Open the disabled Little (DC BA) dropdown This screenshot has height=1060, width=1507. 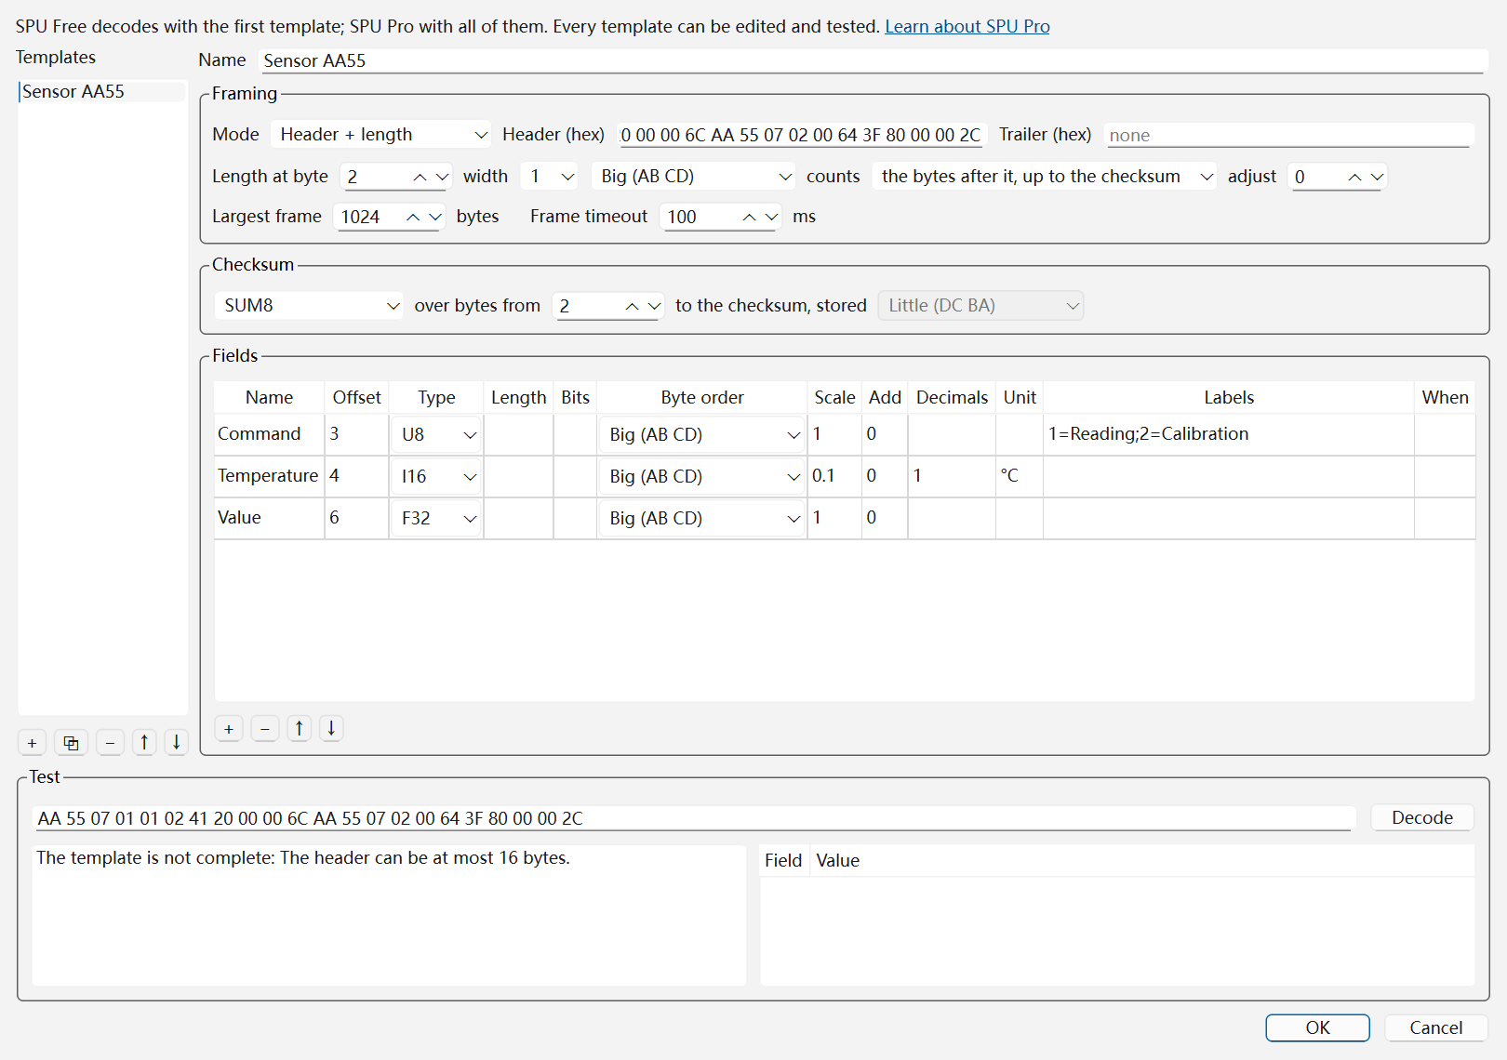pos(980,306)
